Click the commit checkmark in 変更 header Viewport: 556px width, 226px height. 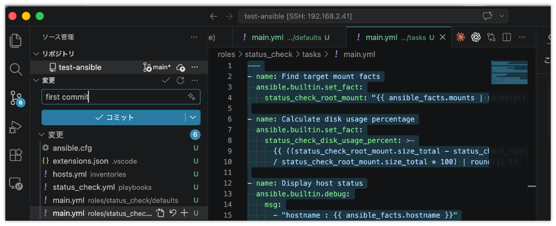[x=166, y=80]
